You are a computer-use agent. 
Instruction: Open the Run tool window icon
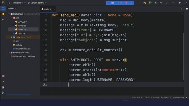tap(3, 82)
